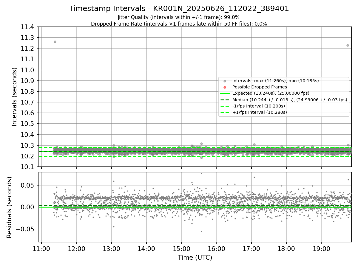Click the legend entry 'Expected (10.240s), (25.00000 fps)'

tap(271, 93)
